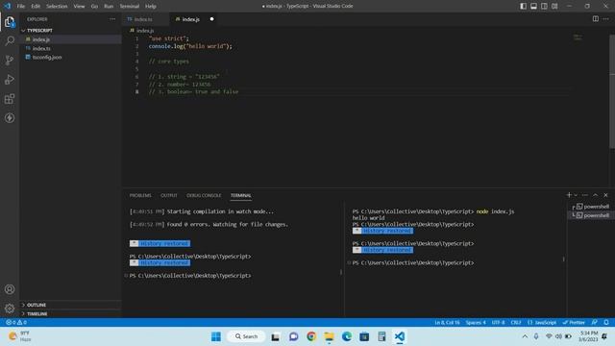Viewport: 615px width, 346px height.
Task: Open tsconfig.json in the Explorer tree
Action: point(47,58)
